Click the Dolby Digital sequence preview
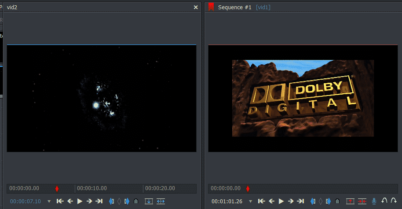Screen dimensions: 402x209 (x=303, y=99)
